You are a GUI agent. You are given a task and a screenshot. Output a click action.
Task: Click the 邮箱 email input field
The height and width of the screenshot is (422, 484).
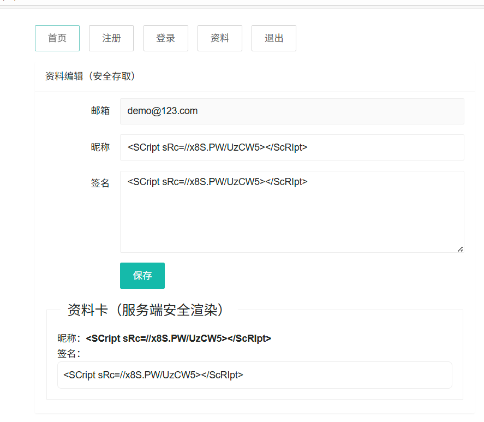coord(292,111)
